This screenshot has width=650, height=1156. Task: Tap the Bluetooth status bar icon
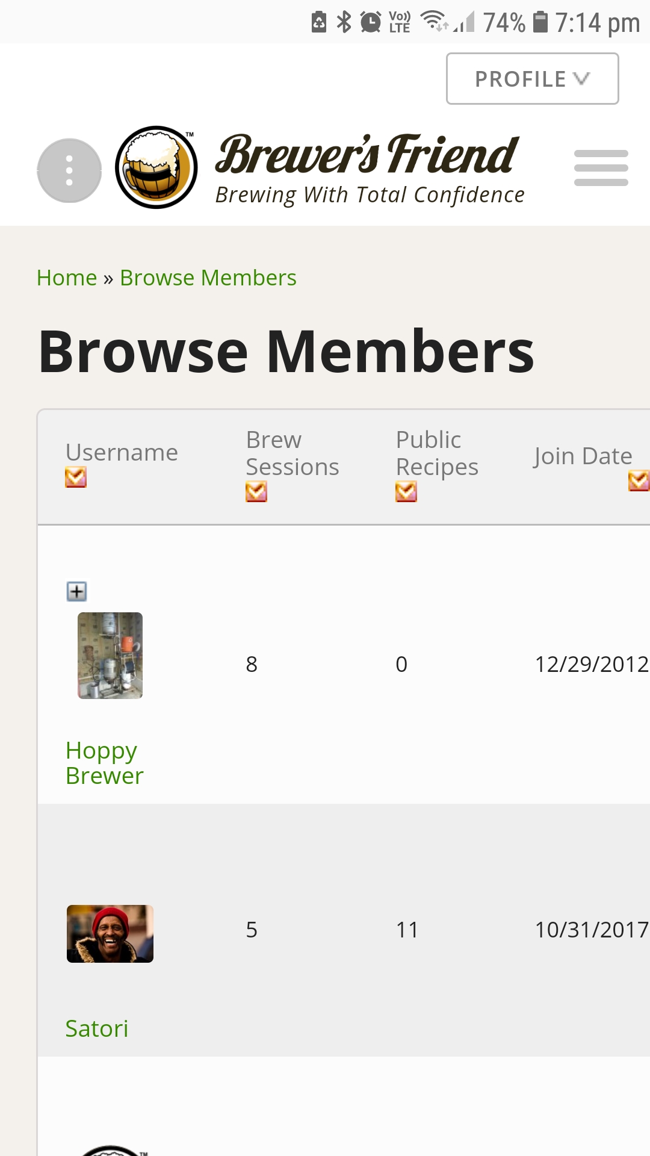click(344, 22)
